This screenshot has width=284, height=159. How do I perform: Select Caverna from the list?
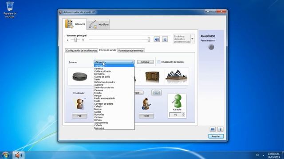click(x=114, y=90)
